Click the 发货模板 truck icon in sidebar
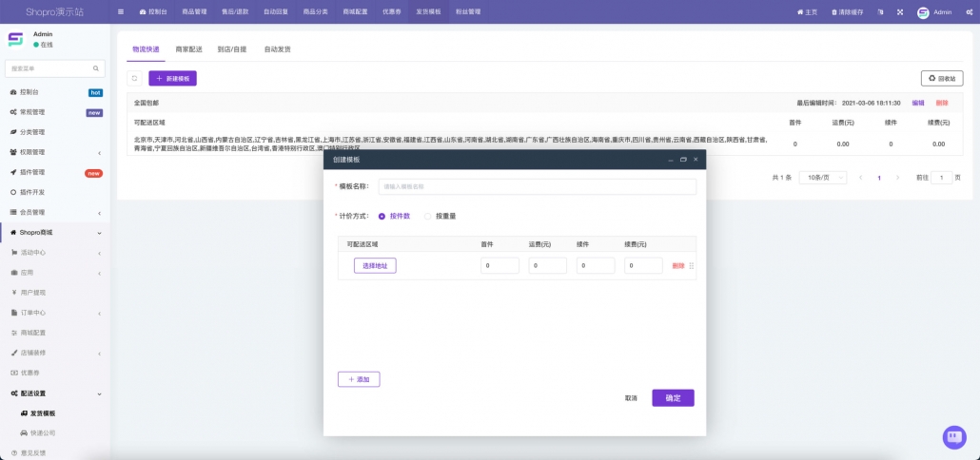The width and height of the screenshot is (980, 460). point(24,413)
